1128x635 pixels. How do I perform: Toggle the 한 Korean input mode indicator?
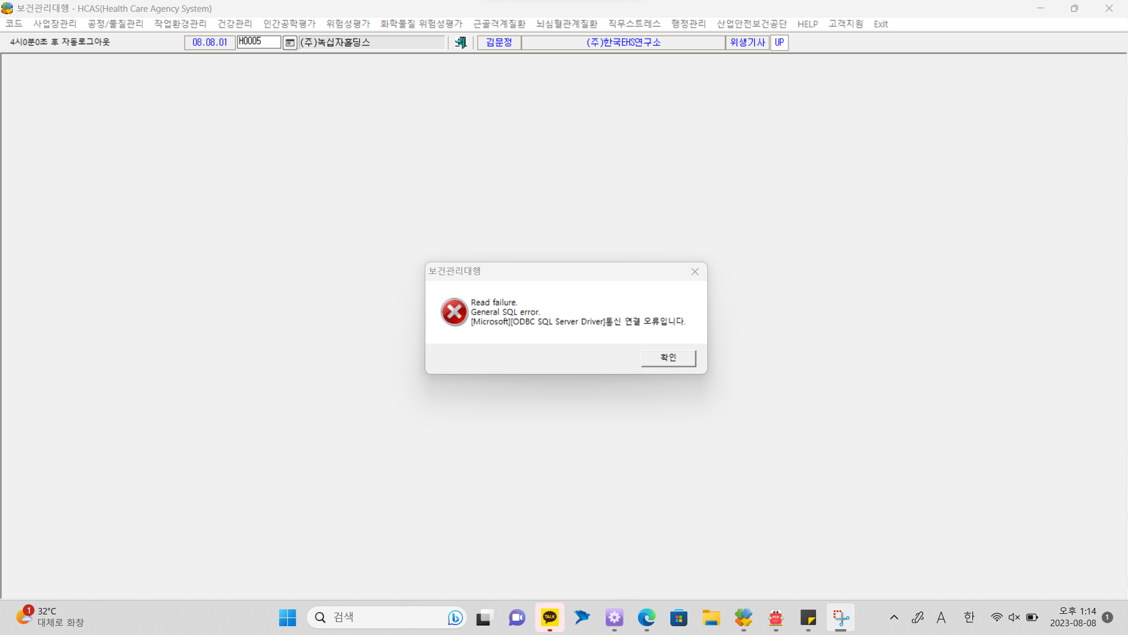tap(969, 617)
